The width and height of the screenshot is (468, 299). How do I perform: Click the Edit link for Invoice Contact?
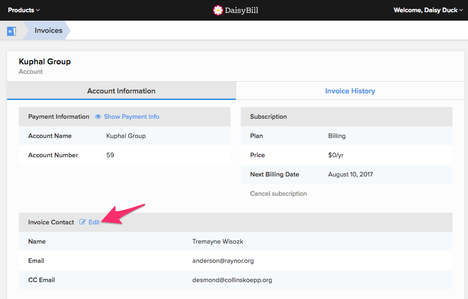click(94, 222)
